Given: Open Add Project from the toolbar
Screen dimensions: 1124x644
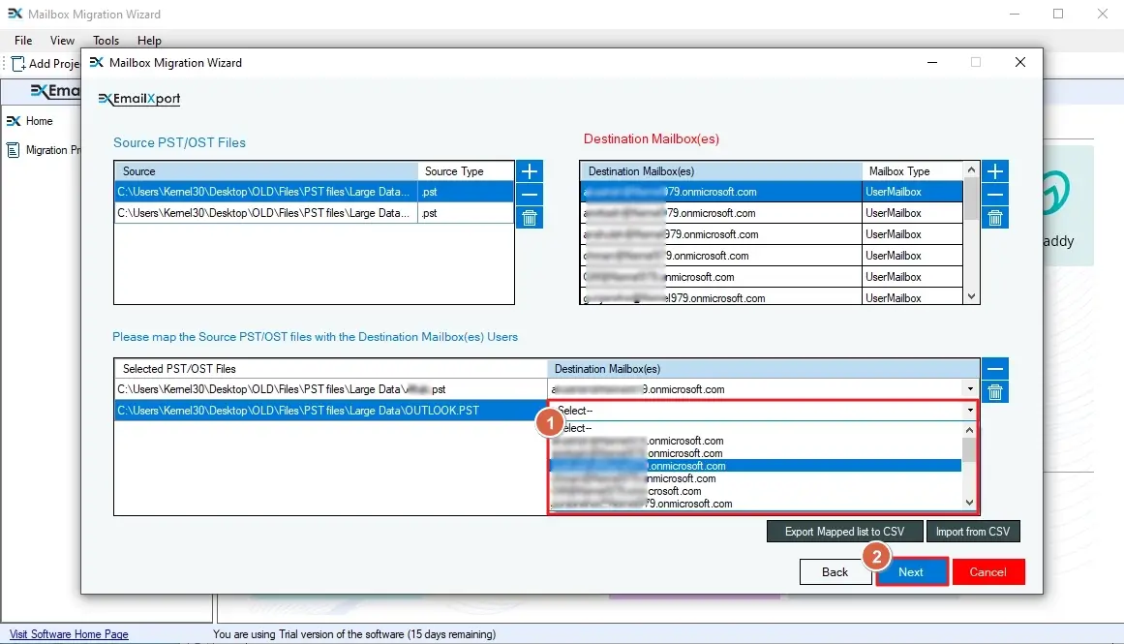Looking at the screenshot, I should (x=44, y=63).
